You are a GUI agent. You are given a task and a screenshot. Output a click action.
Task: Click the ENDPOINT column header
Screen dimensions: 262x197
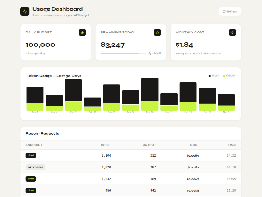pyautogui.click(x=34, y=145)
